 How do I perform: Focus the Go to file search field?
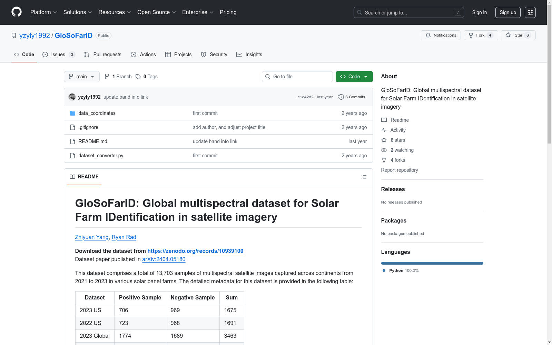click(297, 77)
